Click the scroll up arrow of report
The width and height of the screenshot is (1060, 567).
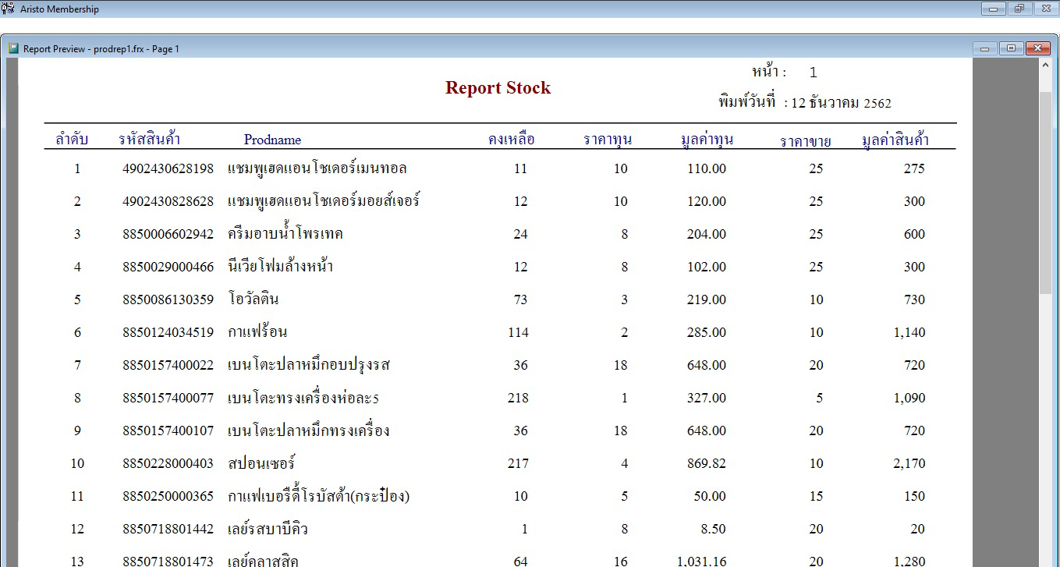pyautogui.click(x=1046, y=66)
